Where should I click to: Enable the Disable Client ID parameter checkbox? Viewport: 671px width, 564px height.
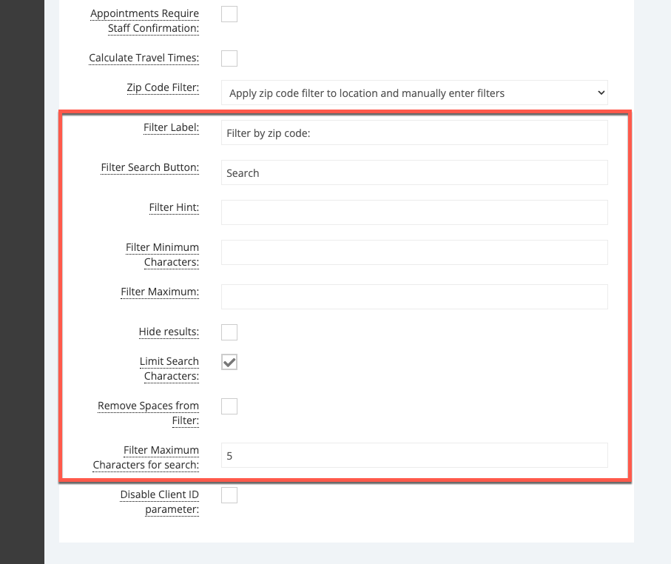tap(229, 495)
